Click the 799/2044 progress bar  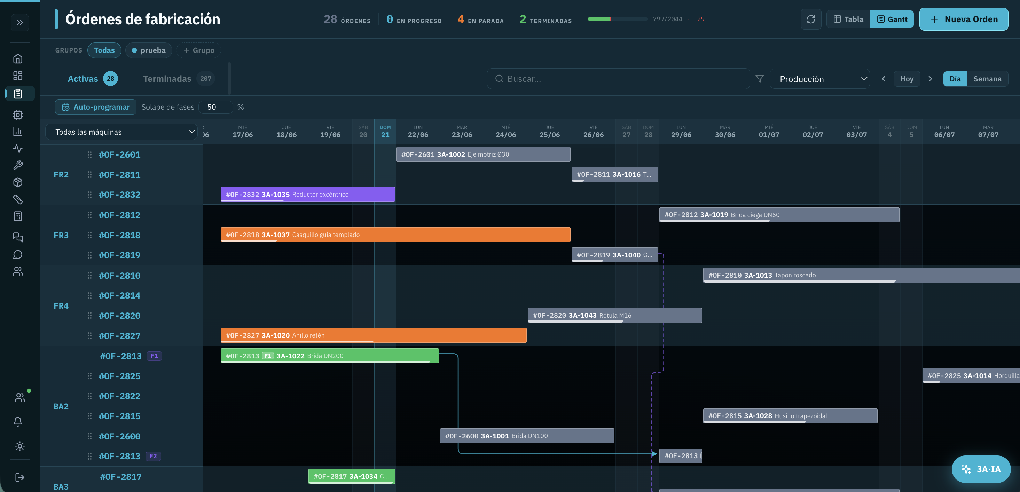pyautogui.click(x=617, y=19)
